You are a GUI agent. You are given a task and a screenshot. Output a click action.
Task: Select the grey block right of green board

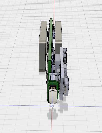click(x=58, y=38)
